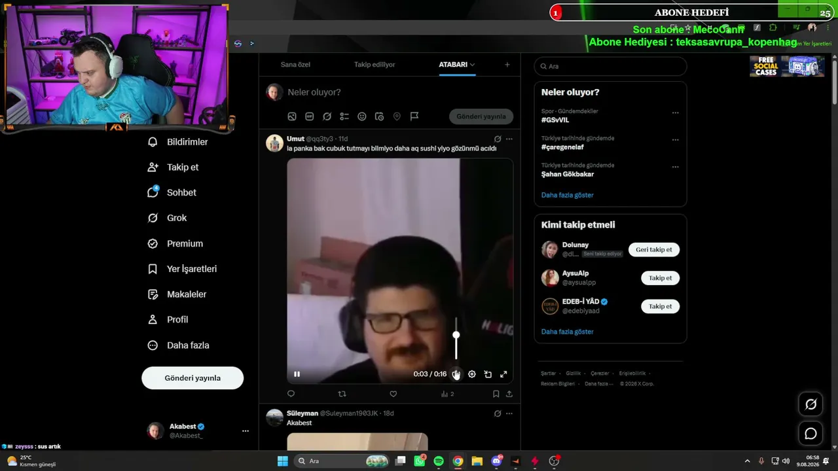The image size is (838, 471).
Task: Open more options for Süleyman's post
Action: (x=509, y=413)
